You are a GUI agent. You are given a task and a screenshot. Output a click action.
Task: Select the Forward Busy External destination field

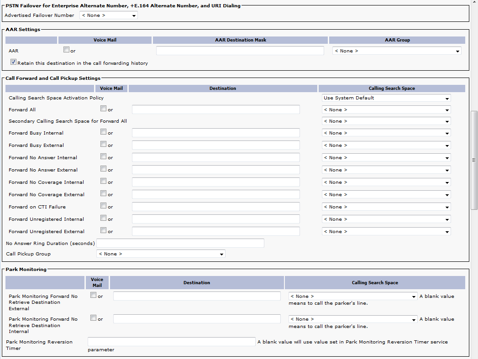click(215, 145)
